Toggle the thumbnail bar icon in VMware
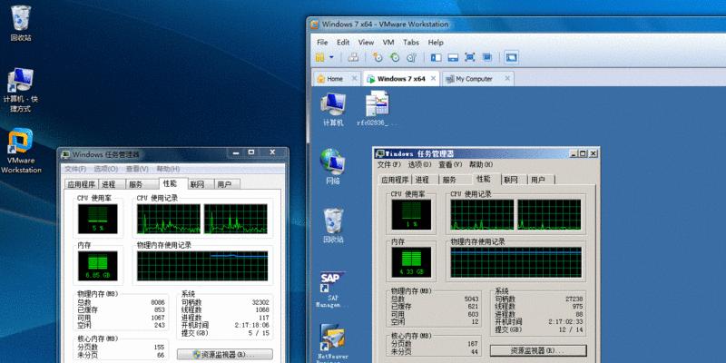The image size is (726, 363). tap(453, 57)
